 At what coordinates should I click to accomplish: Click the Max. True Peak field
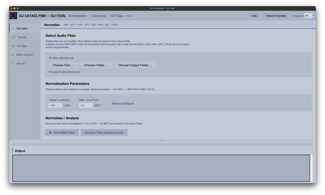(86, 105)
